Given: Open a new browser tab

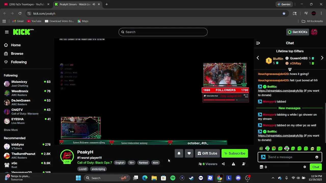Looking at the screenshot, I should pos(106,4).
